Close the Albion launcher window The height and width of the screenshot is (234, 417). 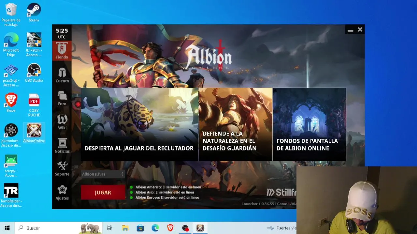click(360, 30)
